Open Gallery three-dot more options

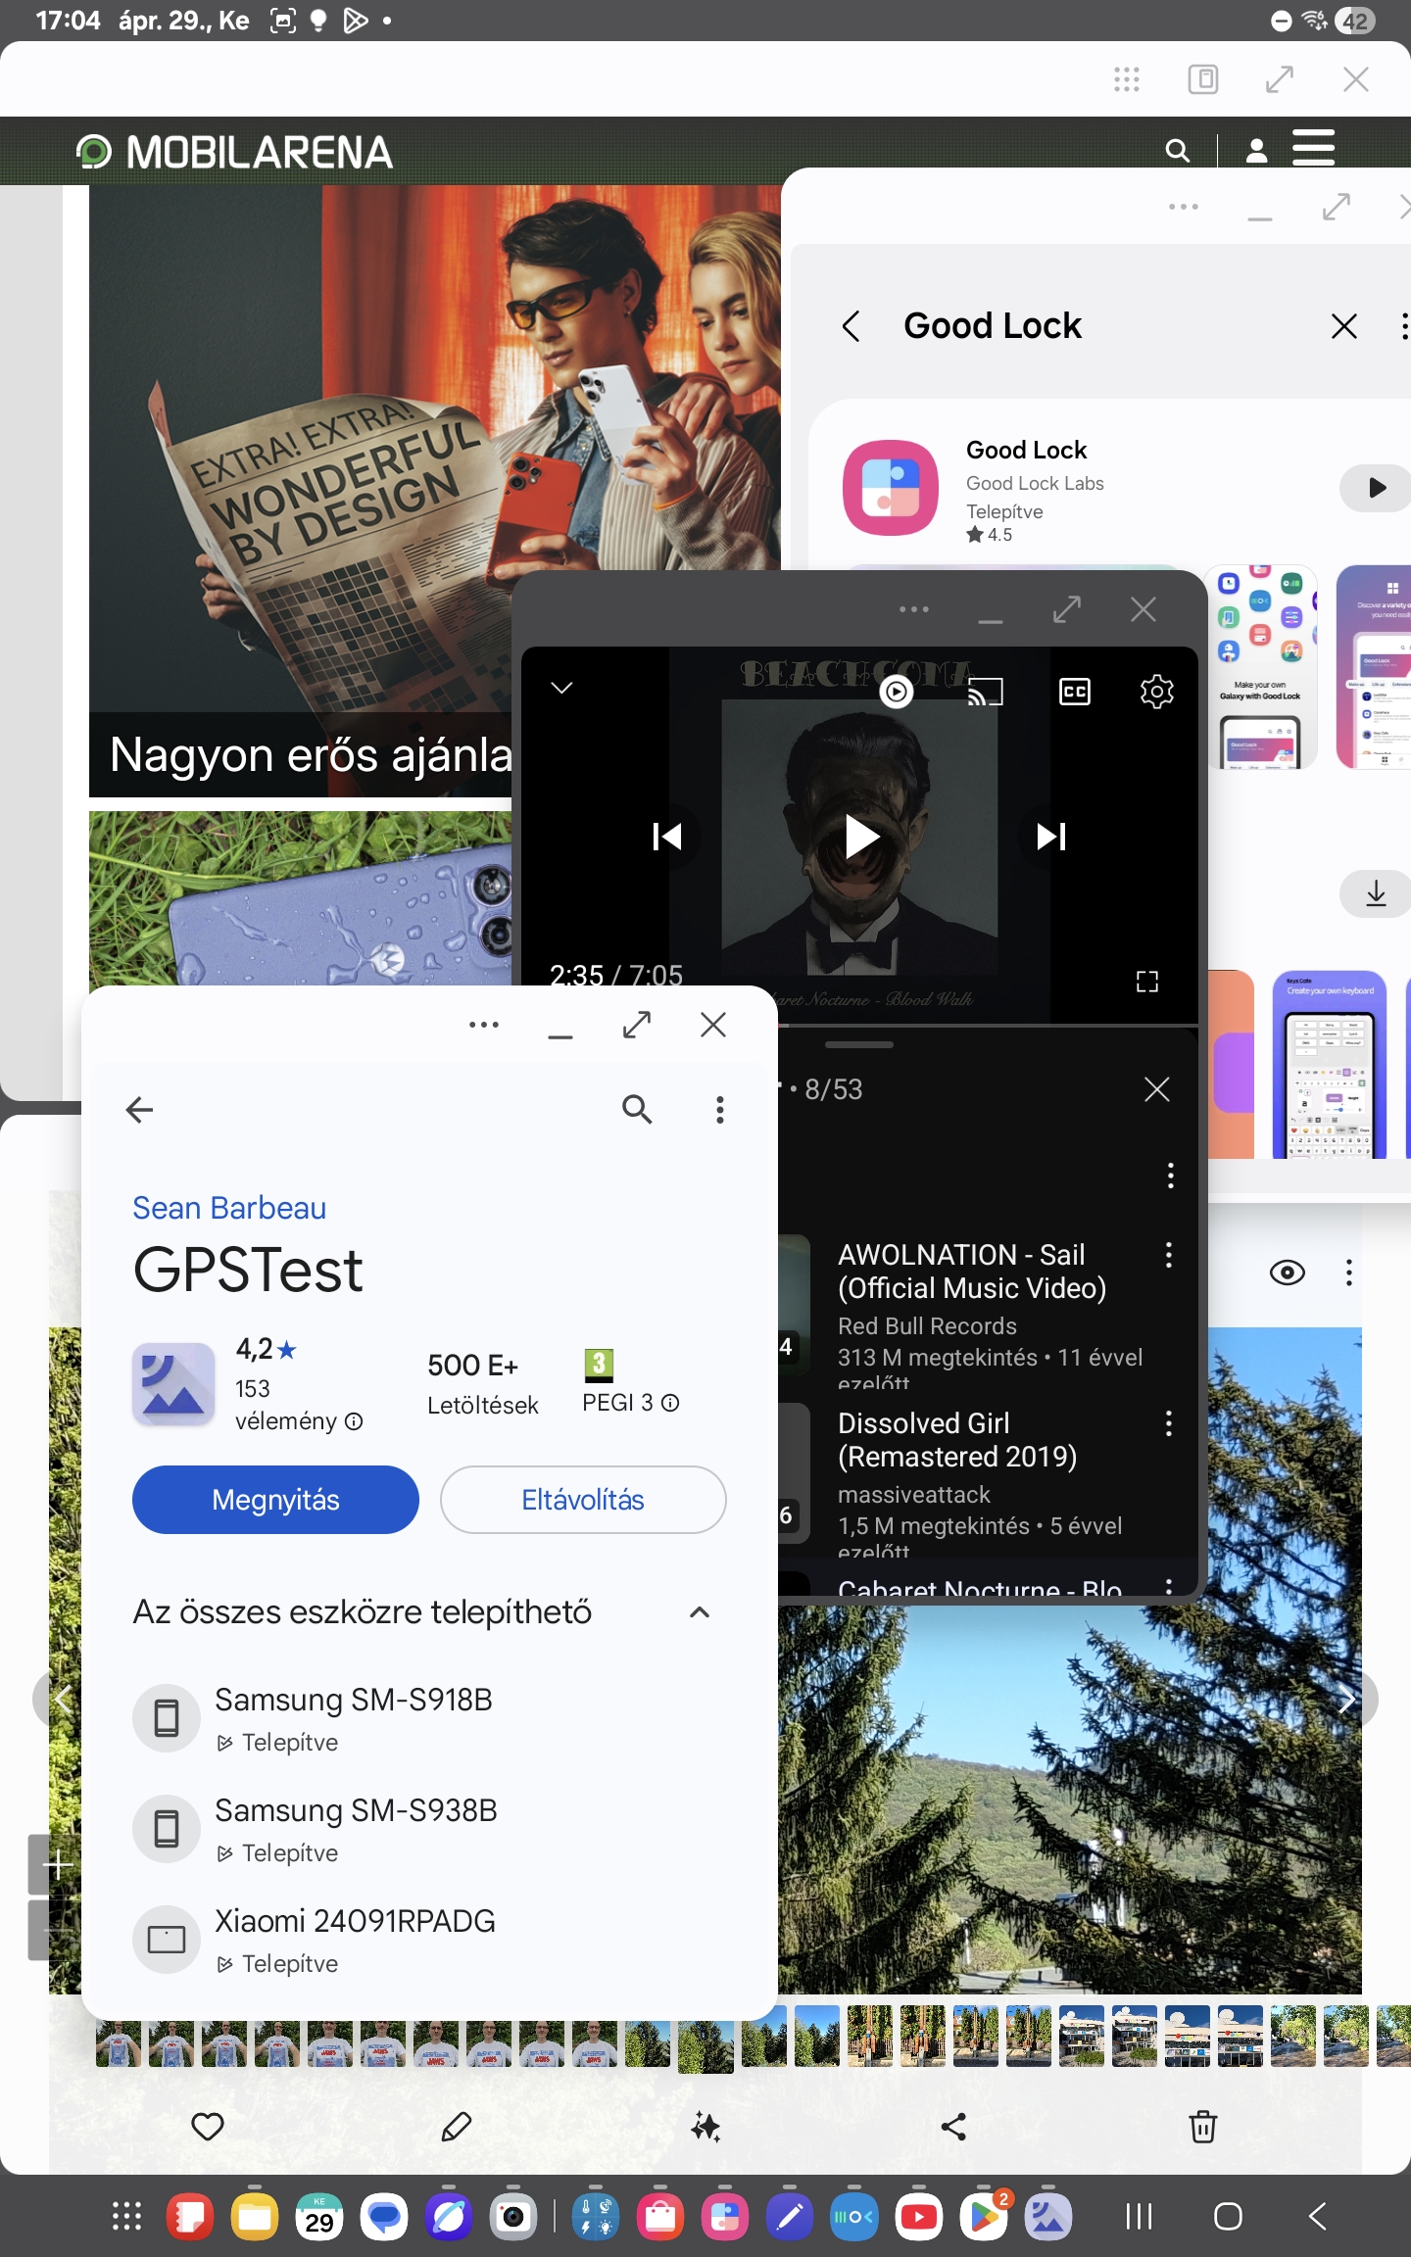[1349, 1273]
